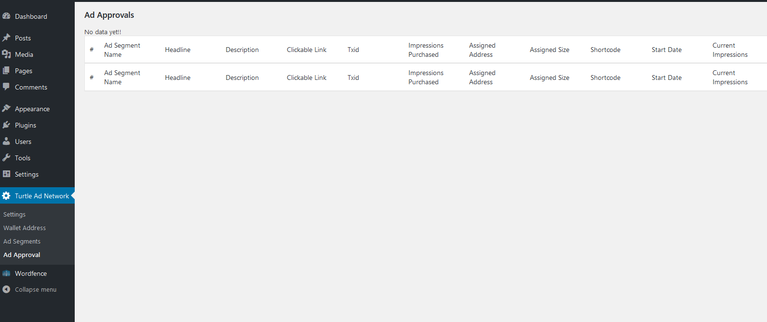Click the Tools wrench icon

pyautogui.click(x=6, y=157)
